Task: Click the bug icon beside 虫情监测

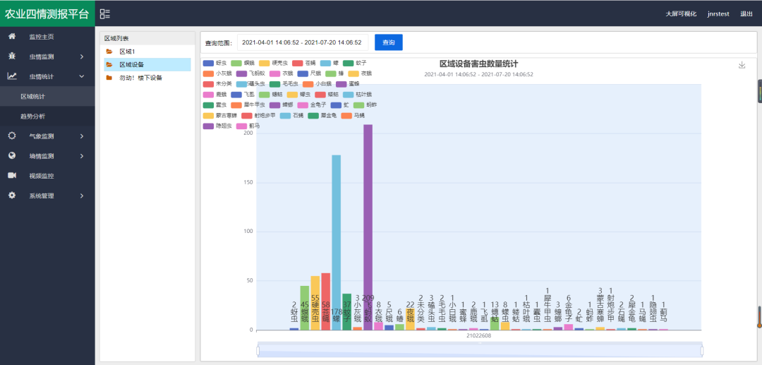Action: (12, 56)
